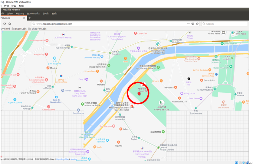
Task: Click the Passy 3 marker
Action: click(87, 79)
